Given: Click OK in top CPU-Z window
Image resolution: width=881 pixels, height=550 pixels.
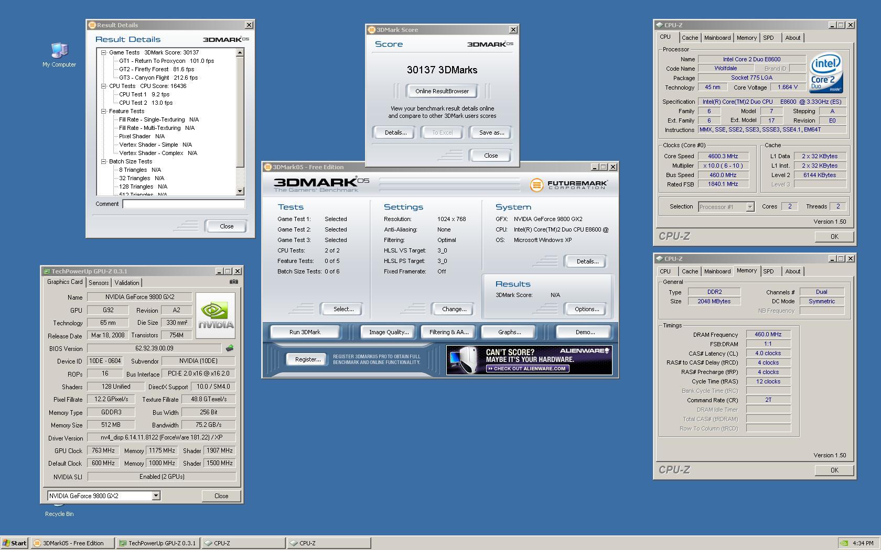Looking at the screenshot, I should (834, 237).
